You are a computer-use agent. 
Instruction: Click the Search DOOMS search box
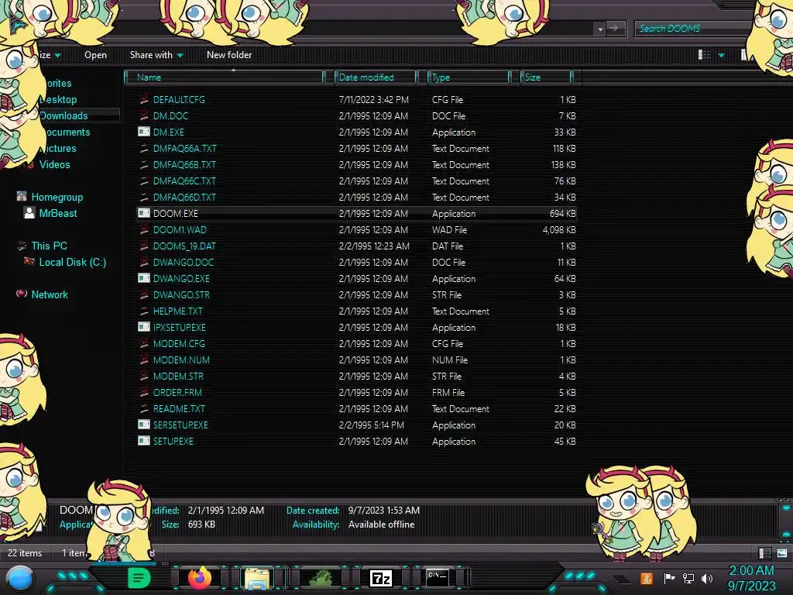tap(694, 29)
